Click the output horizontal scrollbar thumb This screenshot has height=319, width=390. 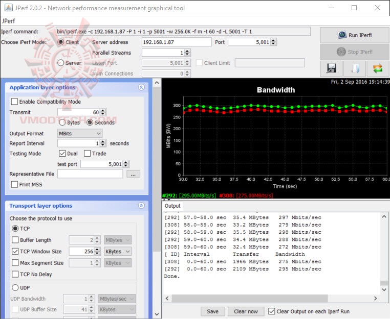249,299
